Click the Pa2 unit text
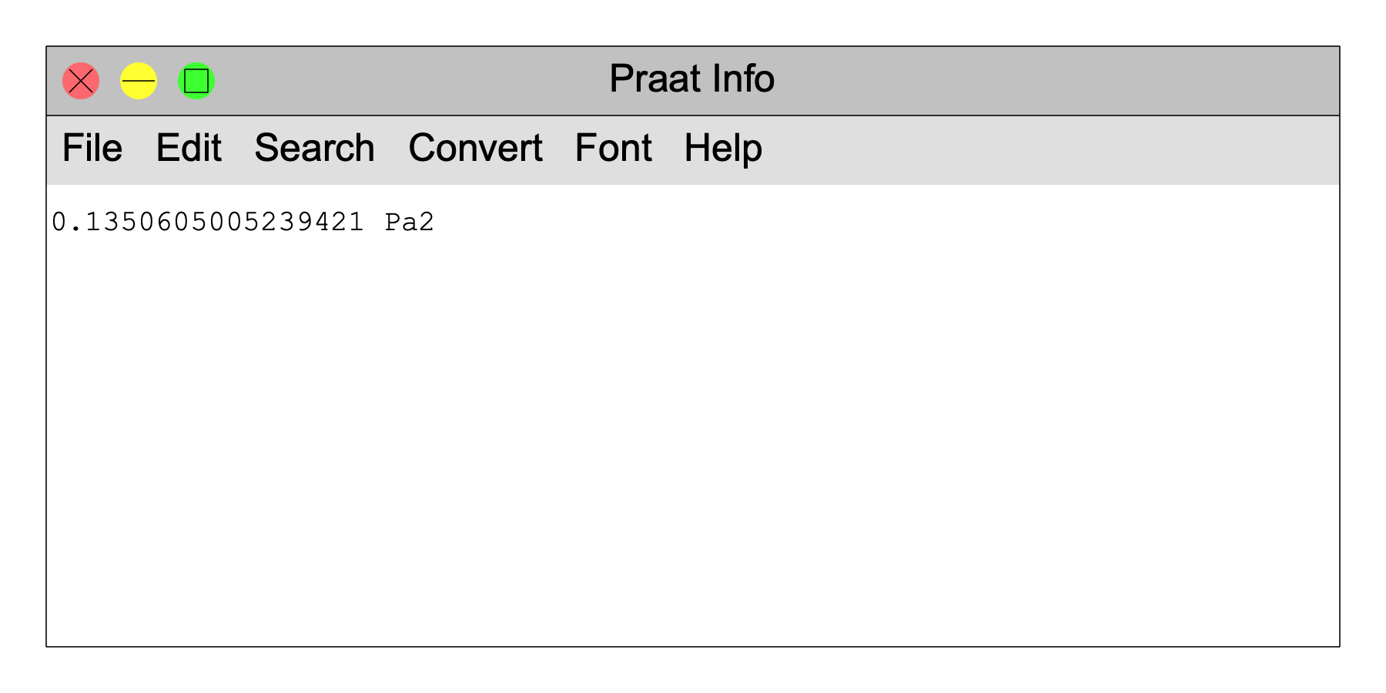 [410, 222]
